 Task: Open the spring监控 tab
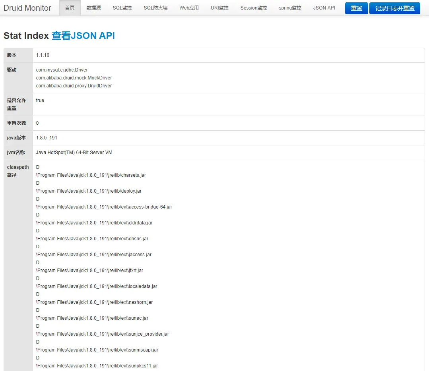pyautogui.click(x=289, y=8)
